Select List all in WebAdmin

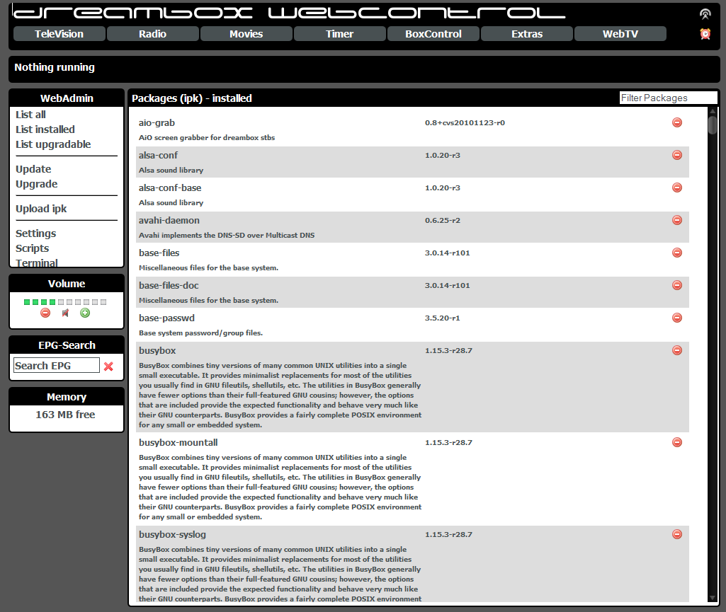30,115
